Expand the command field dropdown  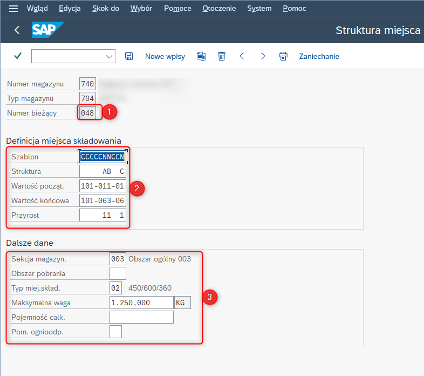click(x=110, y=56)
